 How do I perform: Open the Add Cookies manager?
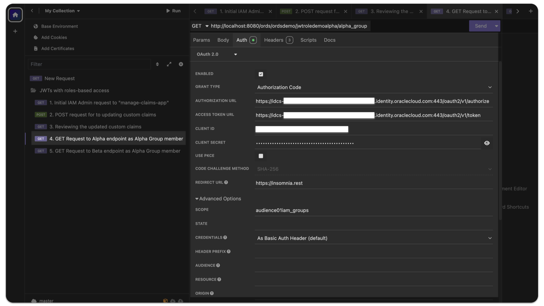54,37
